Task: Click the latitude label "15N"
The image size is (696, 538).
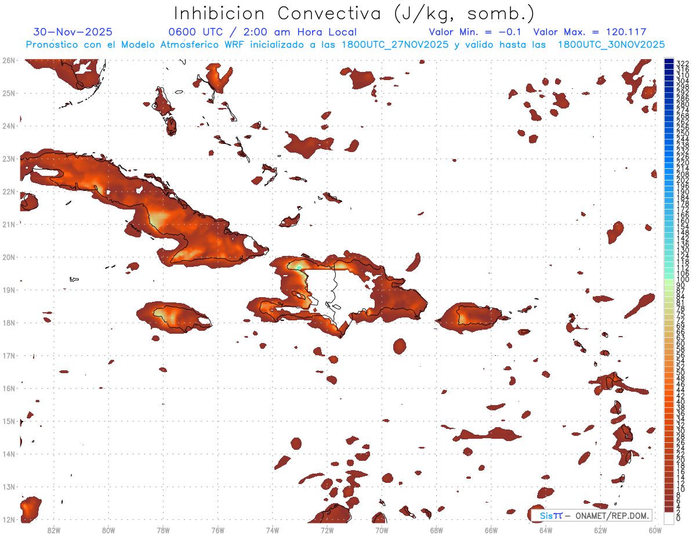Action: [8, 421]
